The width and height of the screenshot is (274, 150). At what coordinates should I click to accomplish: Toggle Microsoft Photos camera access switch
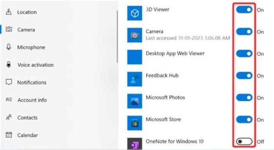(244, 98)
